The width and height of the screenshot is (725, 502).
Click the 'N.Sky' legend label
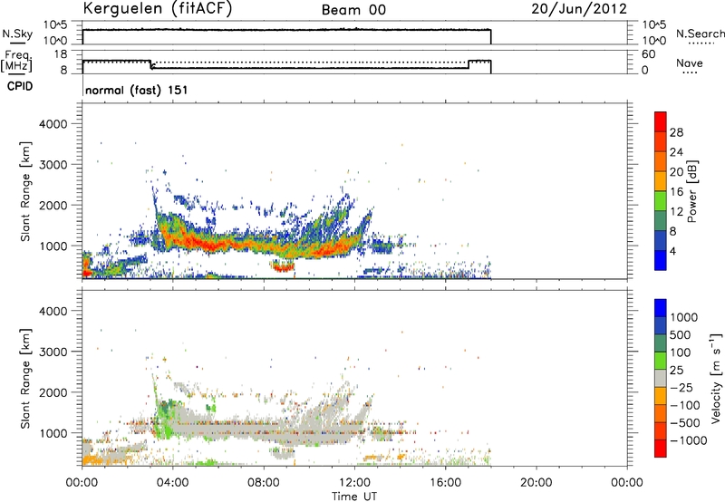tap(17, 34)
